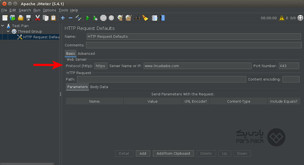Click the Copy icon in toolbar
Viewport: 304px width, 165px height.
tap(45, 18)
